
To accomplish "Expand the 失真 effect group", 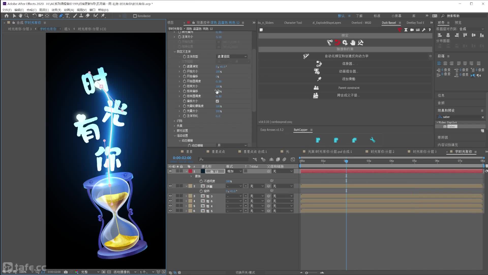I will [174, 126].
